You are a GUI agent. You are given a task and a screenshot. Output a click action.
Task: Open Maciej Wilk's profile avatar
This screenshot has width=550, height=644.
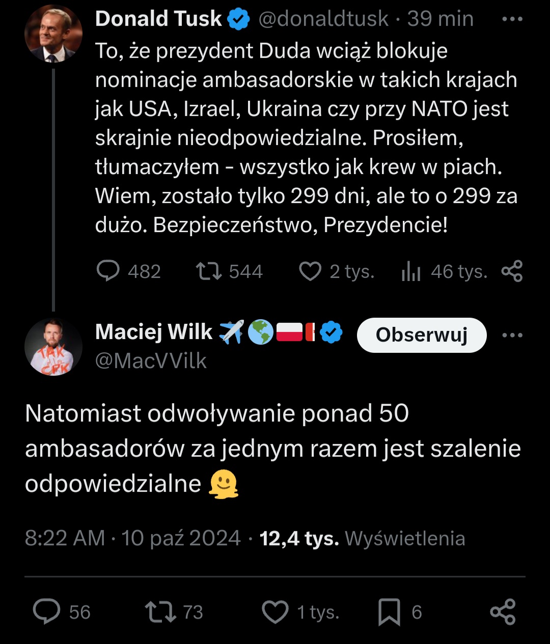(53, 347)
